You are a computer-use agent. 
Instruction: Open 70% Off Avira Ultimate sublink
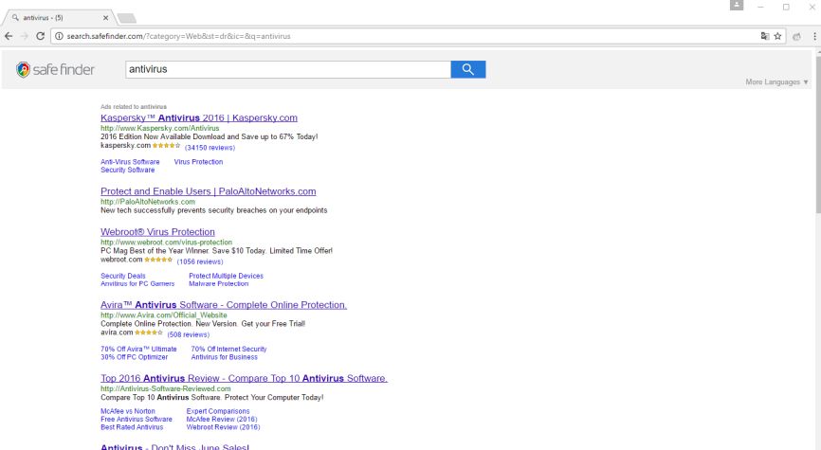(138, 349)
